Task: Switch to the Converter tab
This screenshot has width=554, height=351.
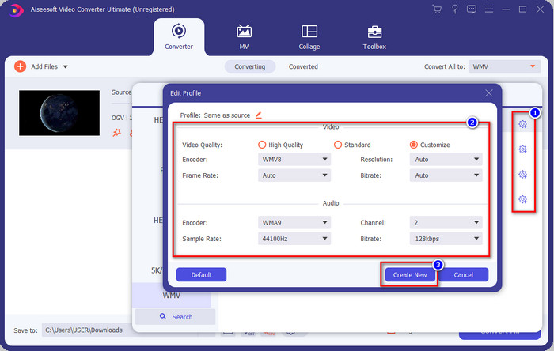Action: [179, 37]
